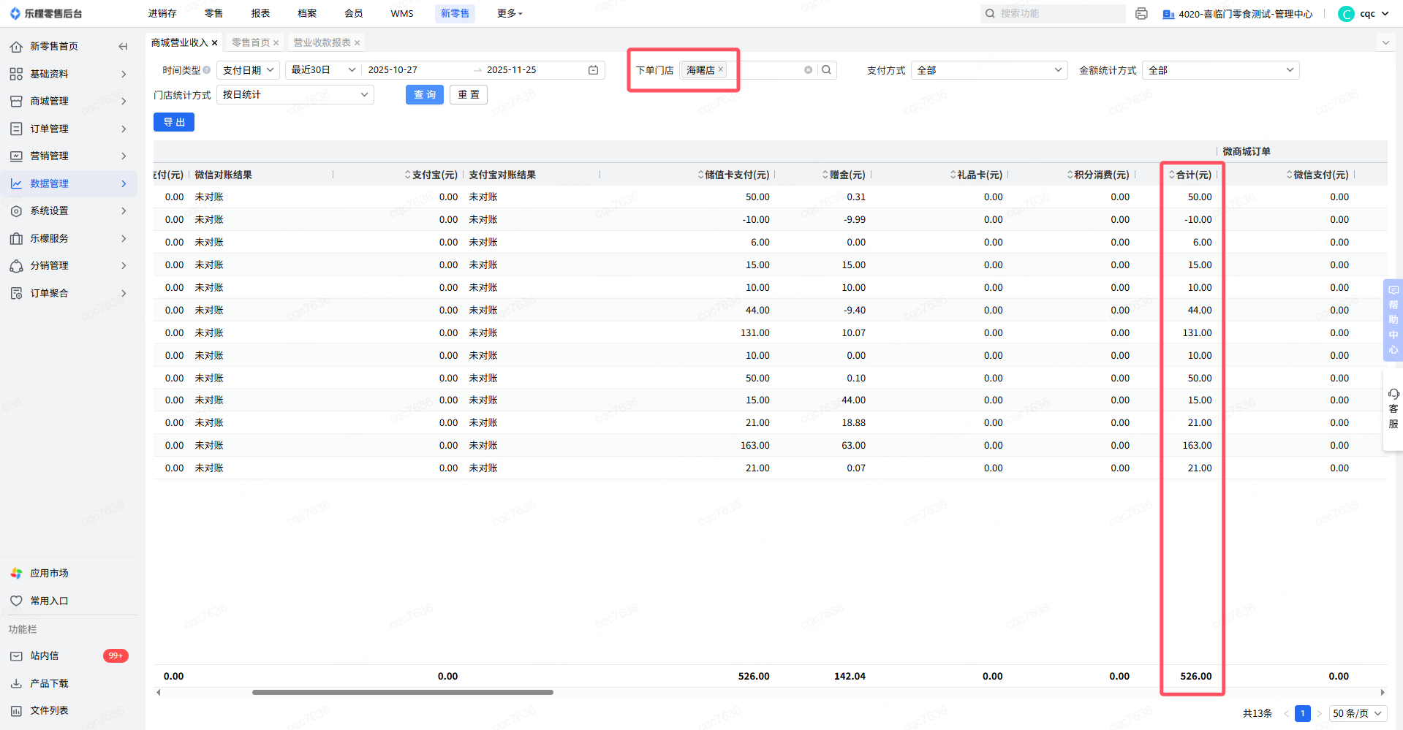
Task: Open the 门店统计方式 dropdown
Action: pyautogui.click(x=295, y=95)
